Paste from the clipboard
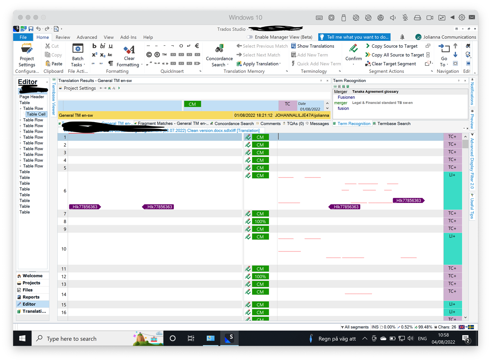This screenshot has height=362, width=491. click(x=54, y=64)
